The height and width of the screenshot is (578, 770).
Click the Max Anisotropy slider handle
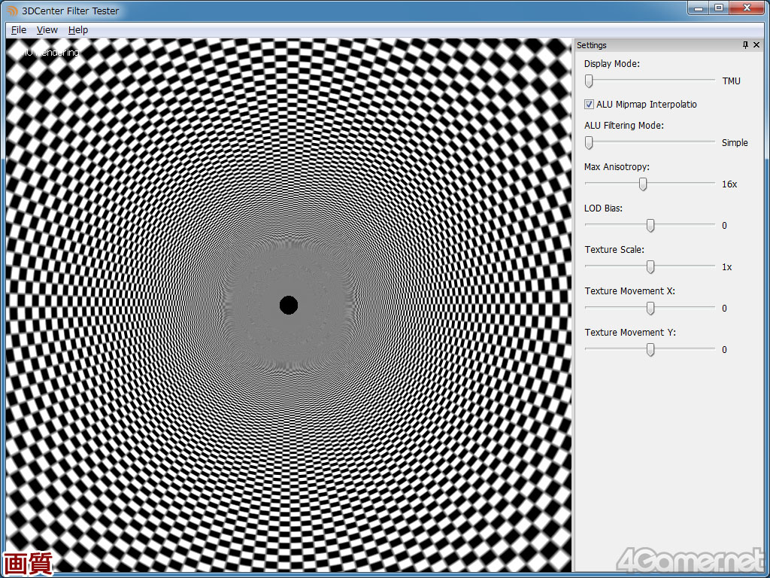click(x=643, y=184)
